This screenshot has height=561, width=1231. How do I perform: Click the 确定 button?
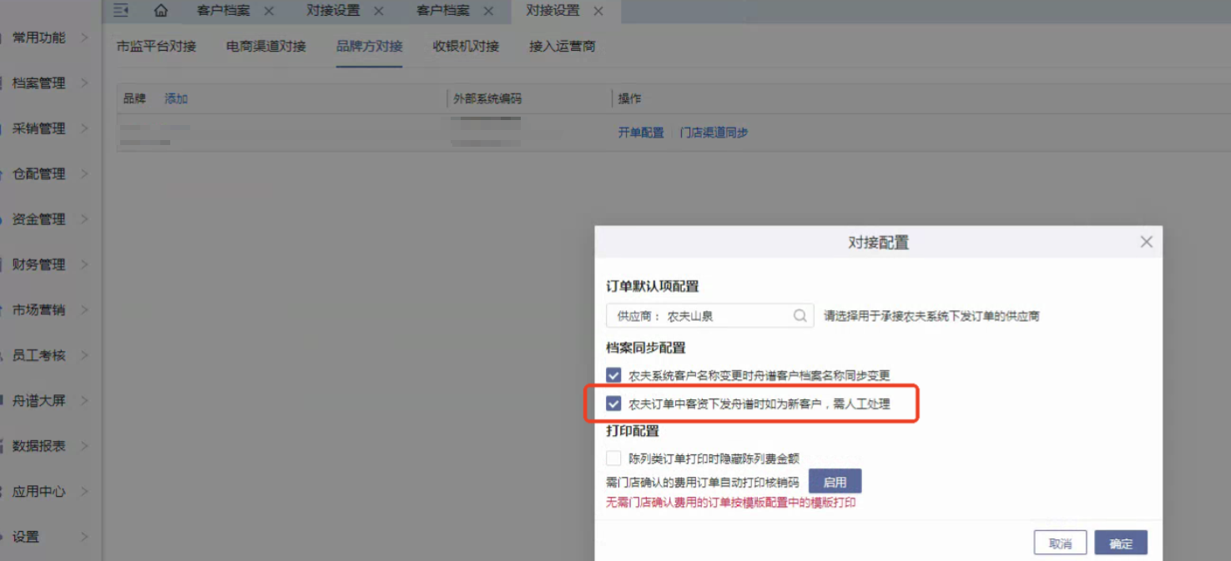point(1120,543)
